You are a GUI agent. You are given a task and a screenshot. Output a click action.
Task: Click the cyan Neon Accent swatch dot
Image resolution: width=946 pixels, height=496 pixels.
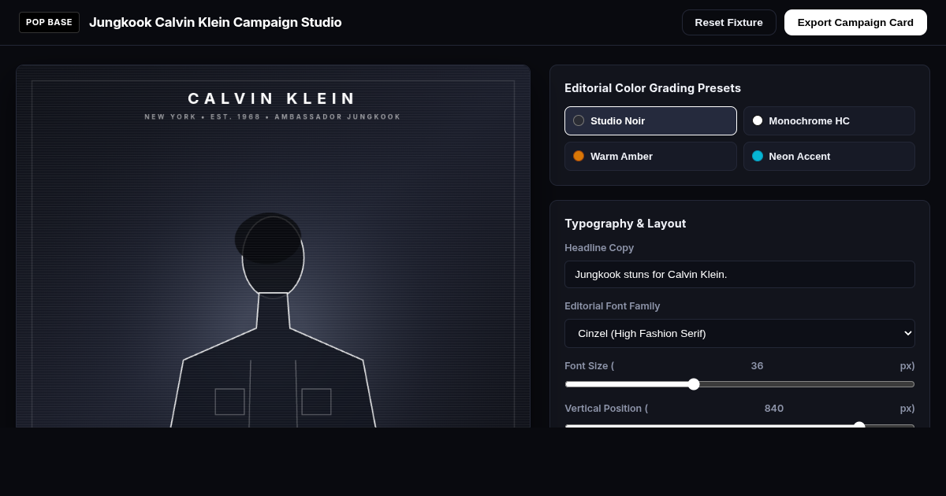[x=758, y=156]
